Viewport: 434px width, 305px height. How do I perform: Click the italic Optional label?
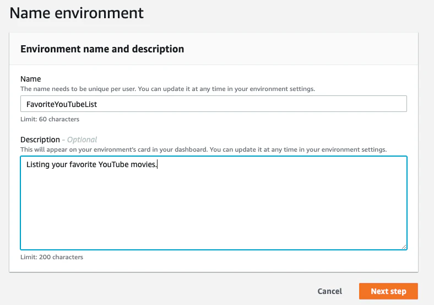click(82, 140)
